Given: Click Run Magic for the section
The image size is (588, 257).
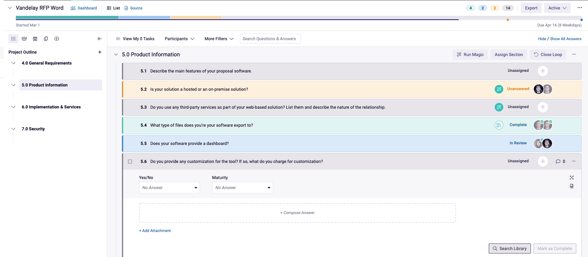Looking at the screenshot, I should pos(470,55).
